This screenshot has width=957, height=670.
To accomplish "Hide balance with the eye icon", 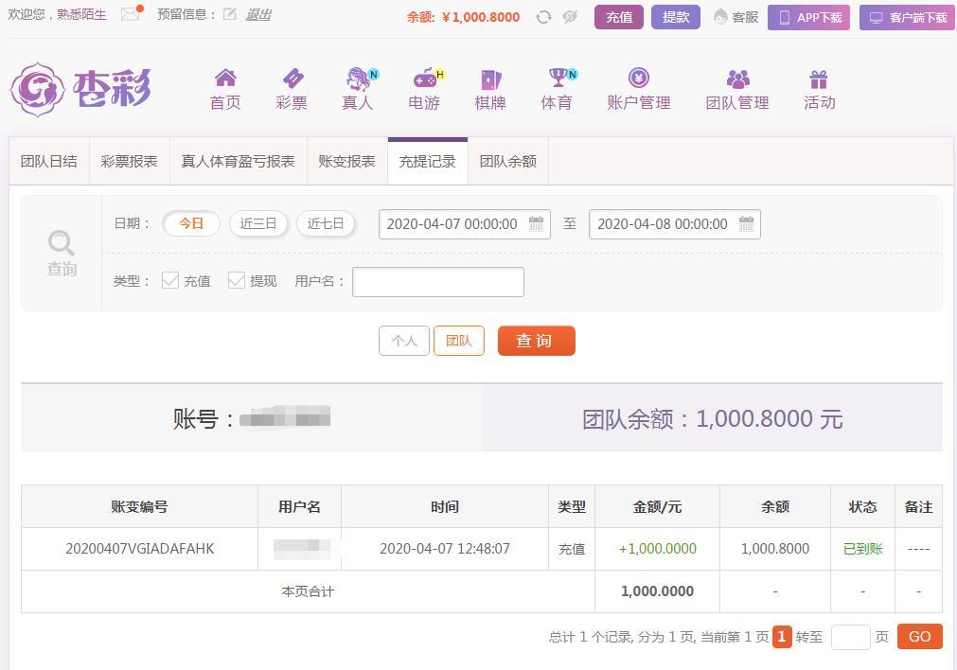I will 570,17.
